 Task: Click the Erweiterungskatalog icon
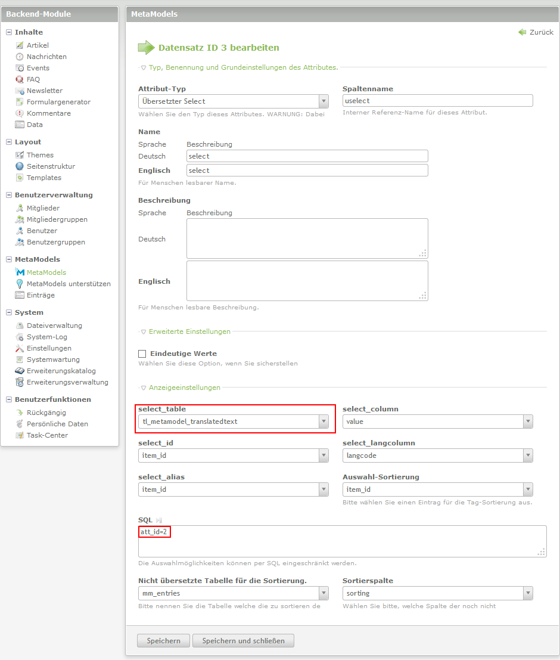coord(20,371)
